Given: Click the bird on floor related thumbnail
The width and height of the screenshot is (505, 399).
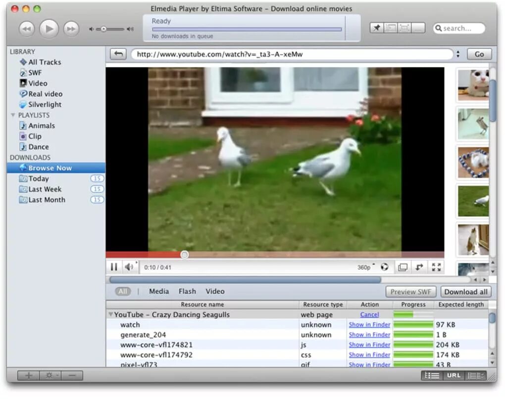Looking at the screenshot, I should pyautogui.click(x=473, y=124).
